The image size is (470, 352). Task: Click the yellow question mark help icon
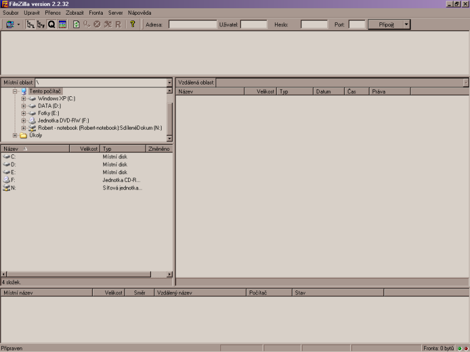pos(133,24)
